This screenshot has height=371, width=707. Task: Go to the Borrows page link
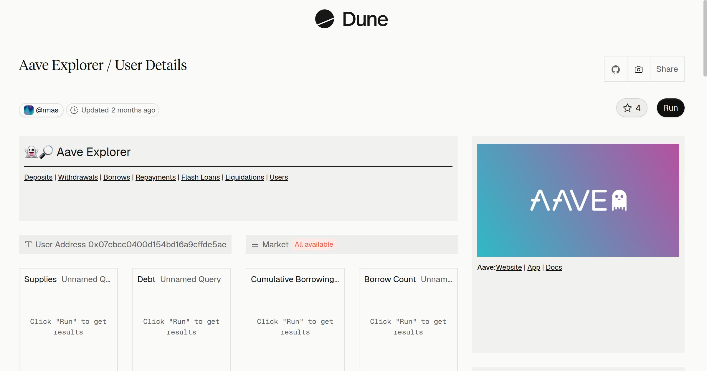pos(117,177)
